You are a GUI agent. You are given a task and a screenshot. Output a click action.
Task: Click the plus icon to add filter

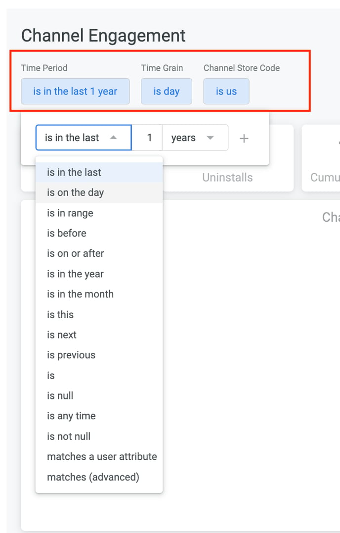click(x=244, y=138)
